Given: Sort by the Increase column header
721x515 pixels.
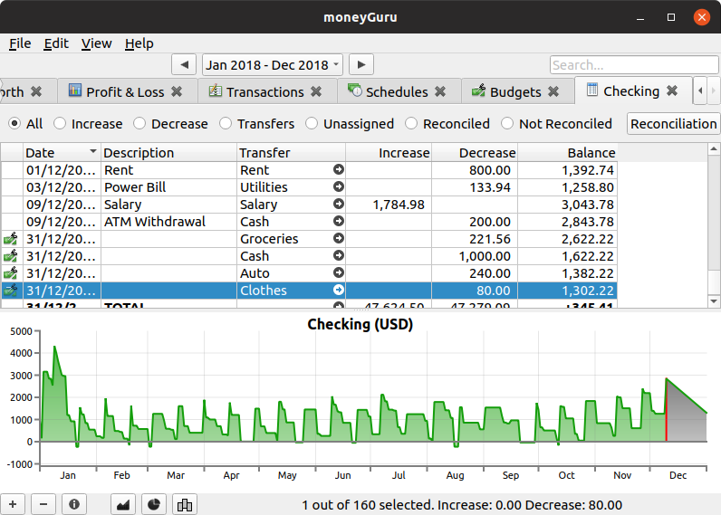Looking at the screenshot, I should click(x=389, y=153).
